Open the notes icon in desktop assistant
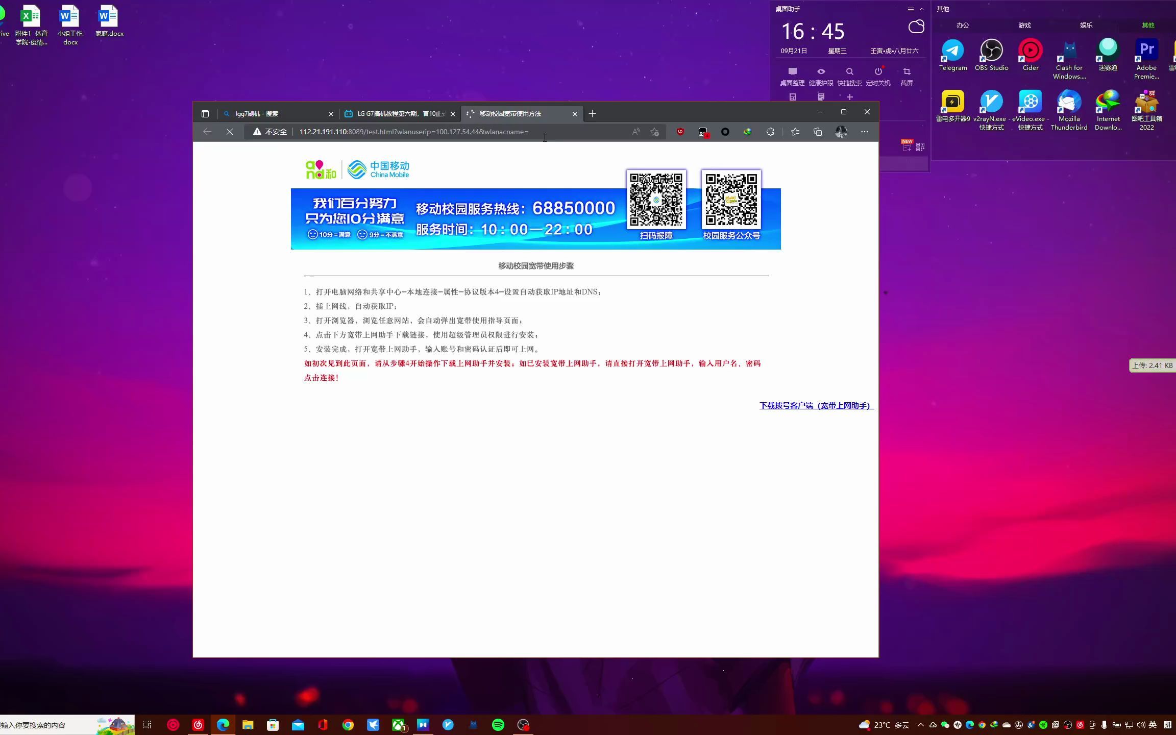The width and height of the screenshot is (1176, 735). [x=821, y=96]
